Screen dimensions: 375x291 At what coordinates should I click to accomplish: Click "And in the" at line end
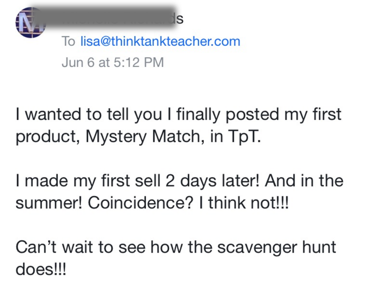tap(304, 180)
